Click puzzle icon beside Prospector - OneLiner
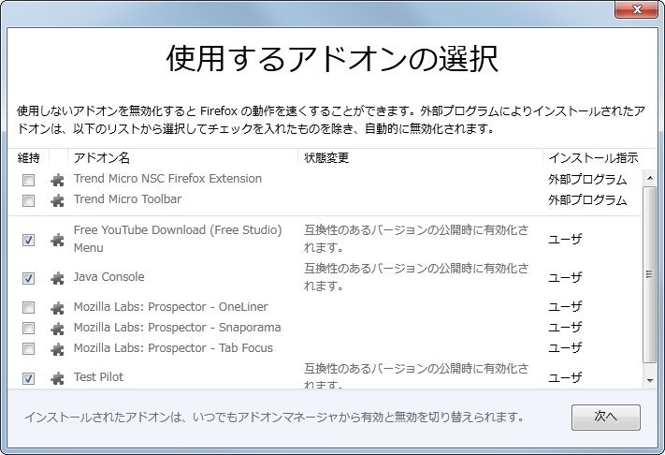Screen dimensions: 665x455 (57, 307)
